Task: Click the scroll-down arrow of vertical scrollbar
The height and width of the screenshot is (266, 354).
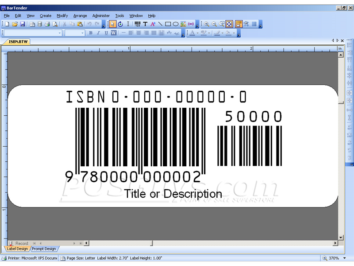Action: [341, 238]
